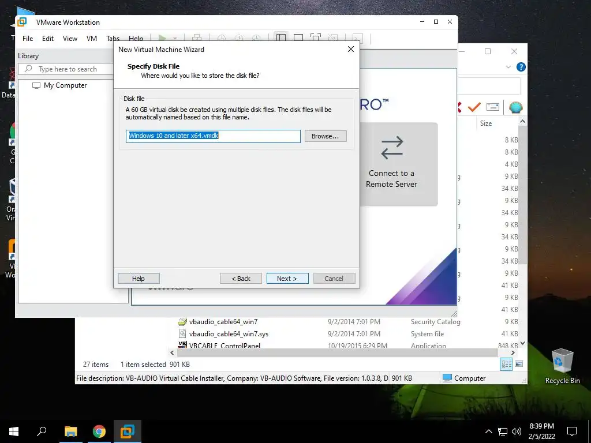Image resolution: width=591 pixels, height=443 pixels.
Task: Click the 1 item selected 901 KB text
Action: [x=155, y=365]
